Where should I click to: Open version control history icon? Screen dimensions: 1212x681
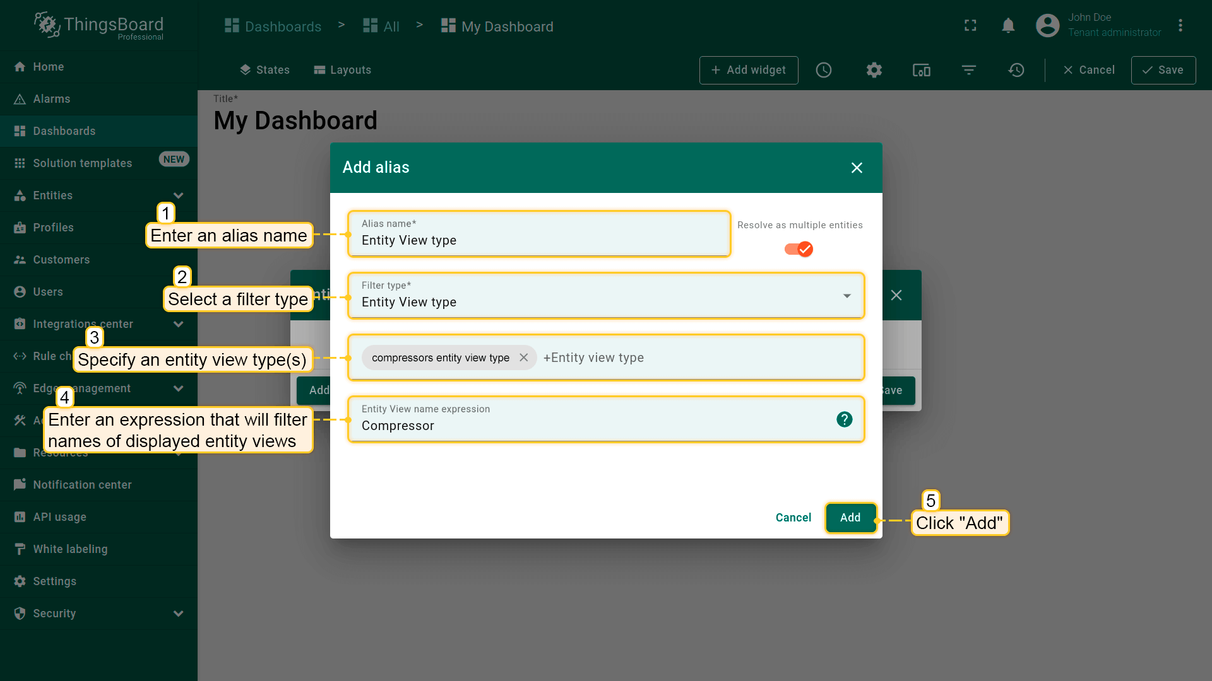click(1016, 70)
